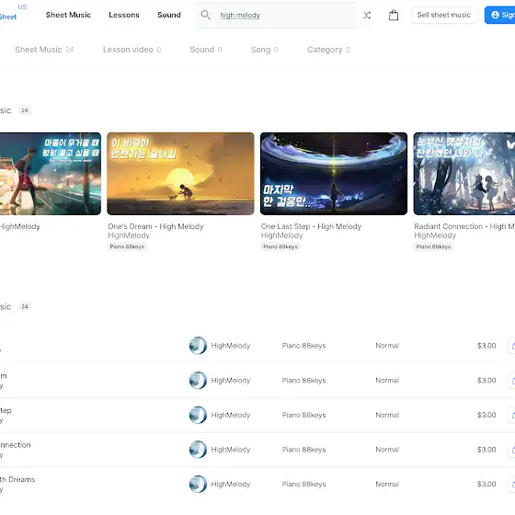Click HighMelody name in the Connection row
Screen dimensions: 515x515
pos(231,450)
